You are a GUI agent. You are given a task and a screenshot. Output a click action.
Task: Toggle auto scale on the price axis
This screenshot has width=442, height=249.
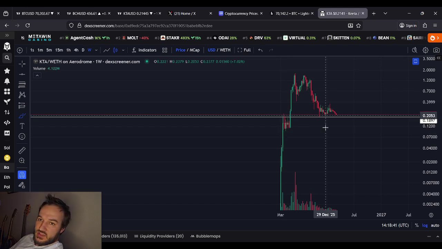435,225
